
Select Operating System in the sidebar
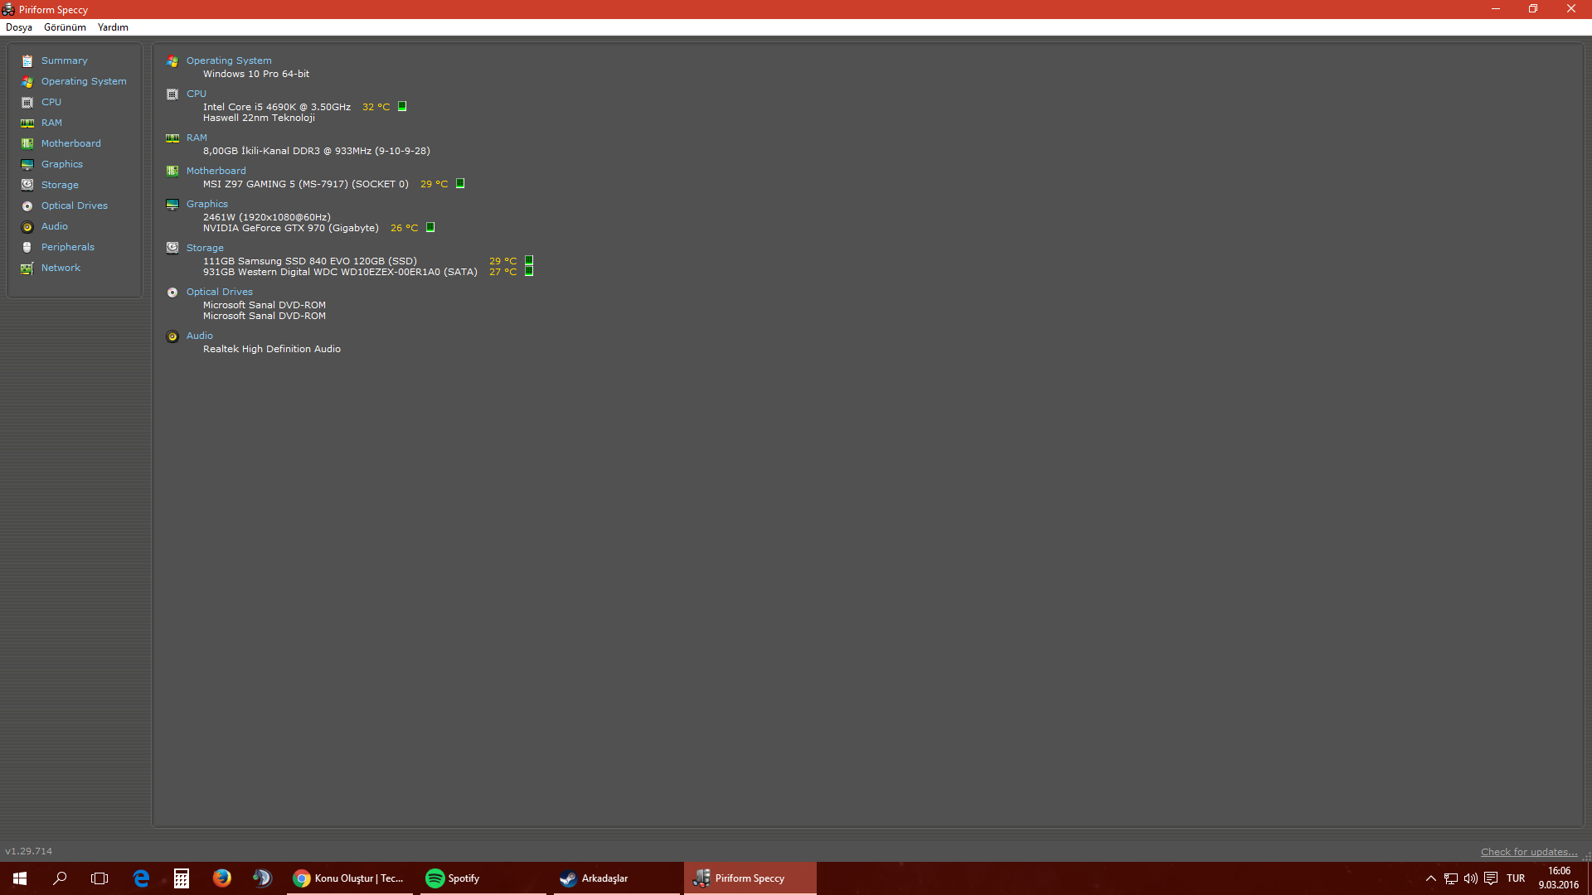point(84,81)
